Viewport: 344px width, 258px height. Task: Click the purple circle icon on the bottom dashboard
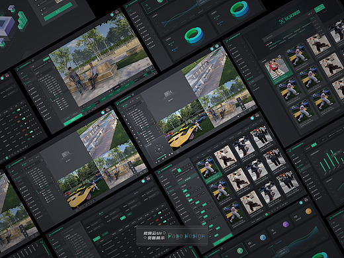click(x=286, y=224)
